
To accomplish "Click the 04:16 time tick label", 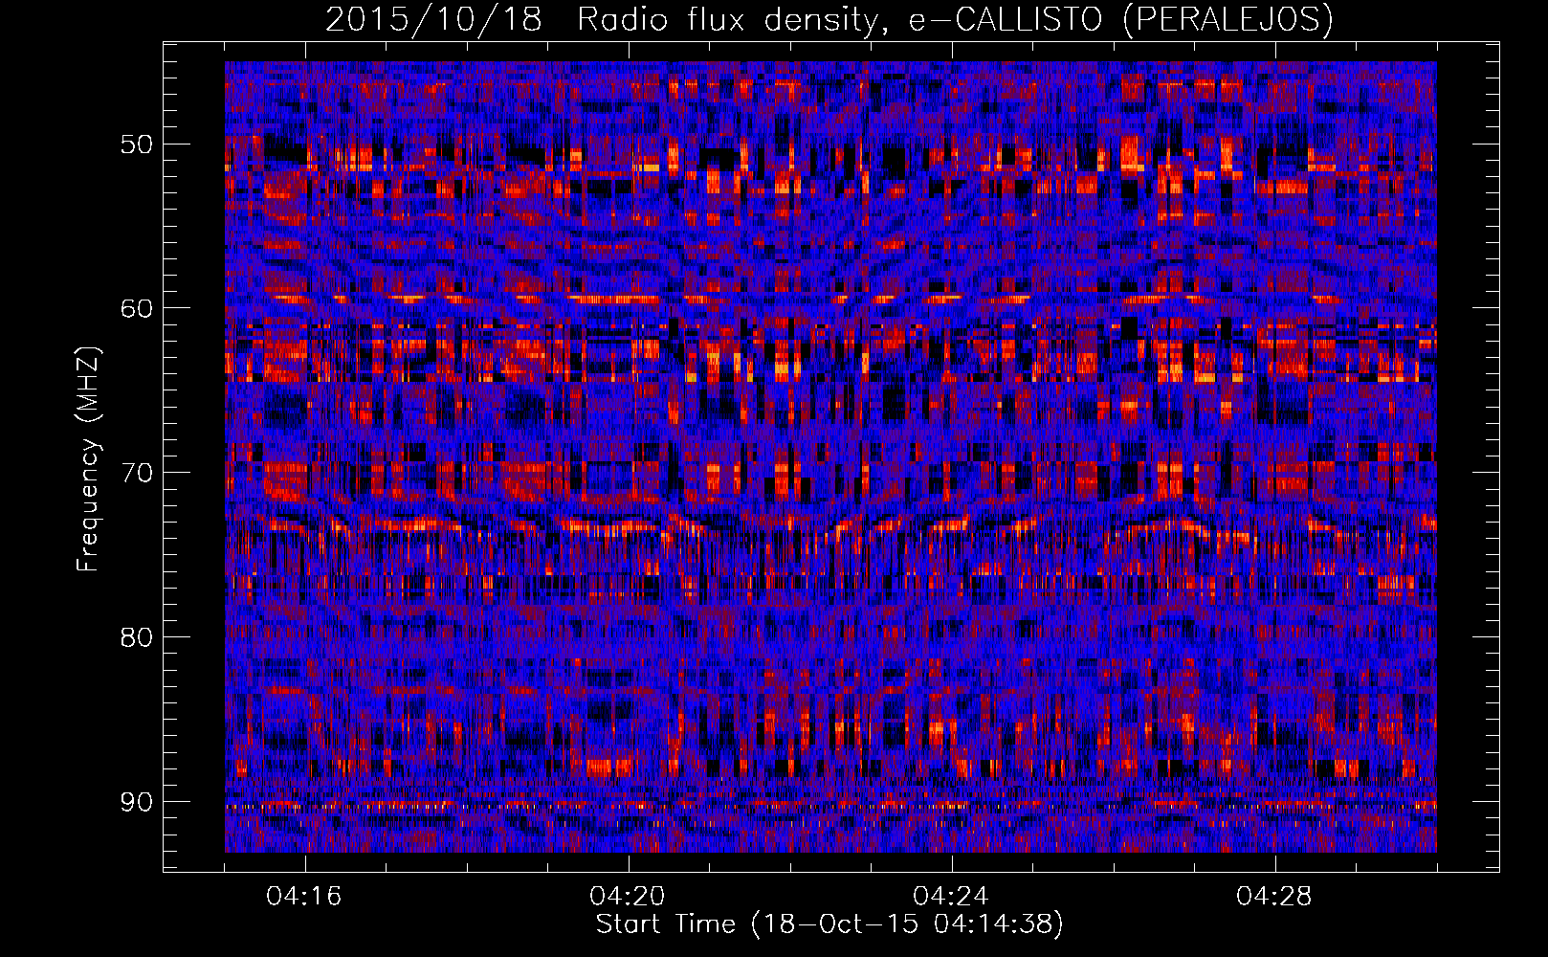I will pos(304,897).
